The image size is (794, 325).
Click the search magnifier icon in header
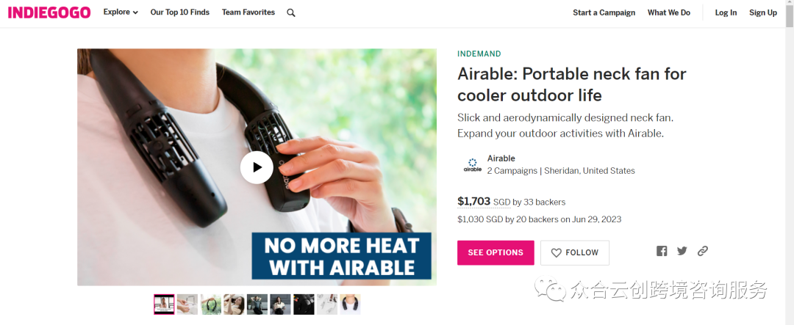290,13
